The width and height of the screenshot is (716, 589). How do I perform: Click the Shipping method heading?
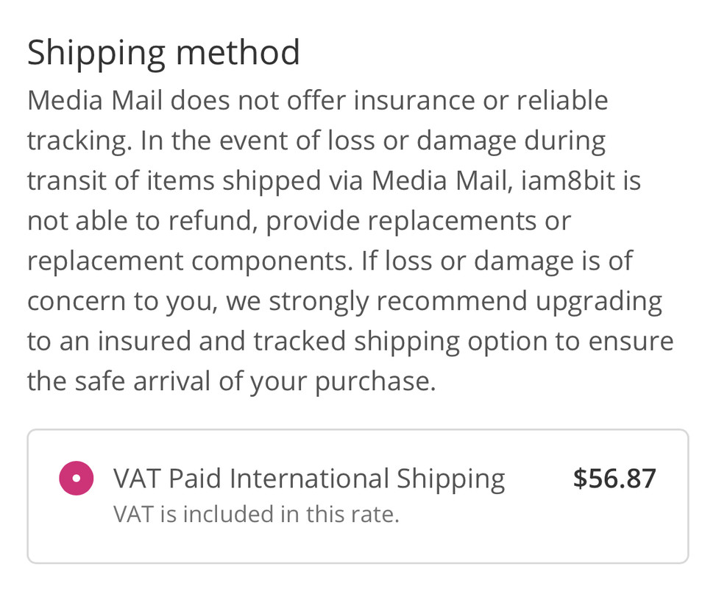pyautogui.click(x=163, y=53)
